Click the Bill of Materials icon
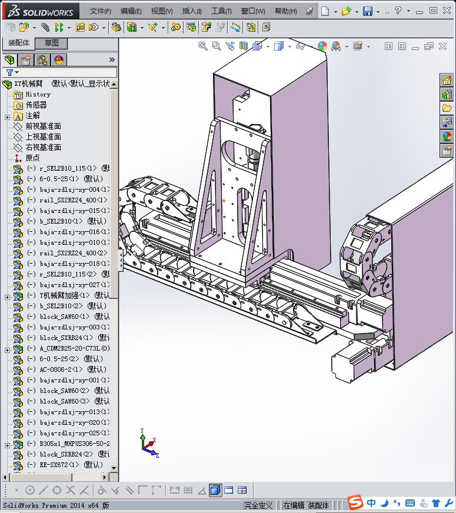Screen dimensions: 456x513 click(x=192, y=27)
